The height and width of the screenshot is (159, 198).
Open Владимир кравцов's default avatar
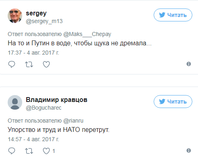pyautogui.click(x=15, y=102)
